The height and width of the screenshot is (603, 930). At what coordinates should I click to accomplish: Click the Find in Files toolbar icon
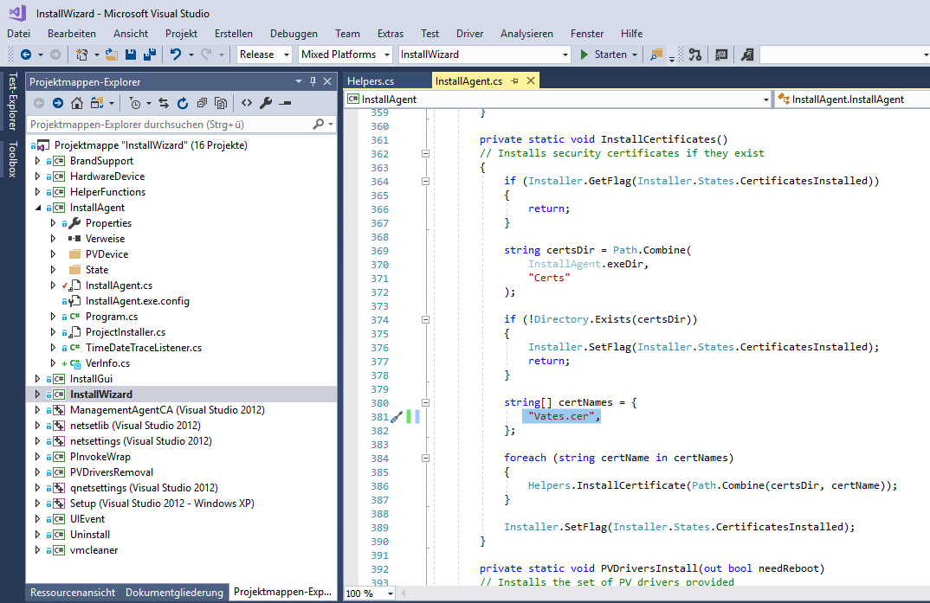(x=656, y=55)
